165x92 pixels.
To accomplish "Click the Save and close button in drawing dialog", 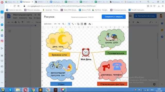I will (x=114, y=17).
